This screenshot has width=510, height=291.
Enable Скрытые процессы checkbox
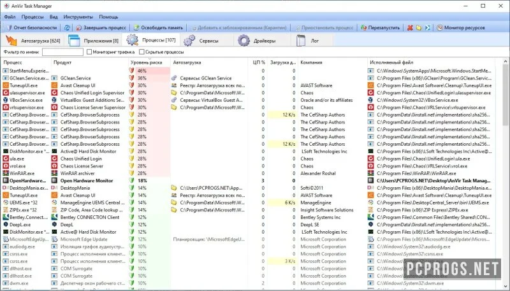142,52
